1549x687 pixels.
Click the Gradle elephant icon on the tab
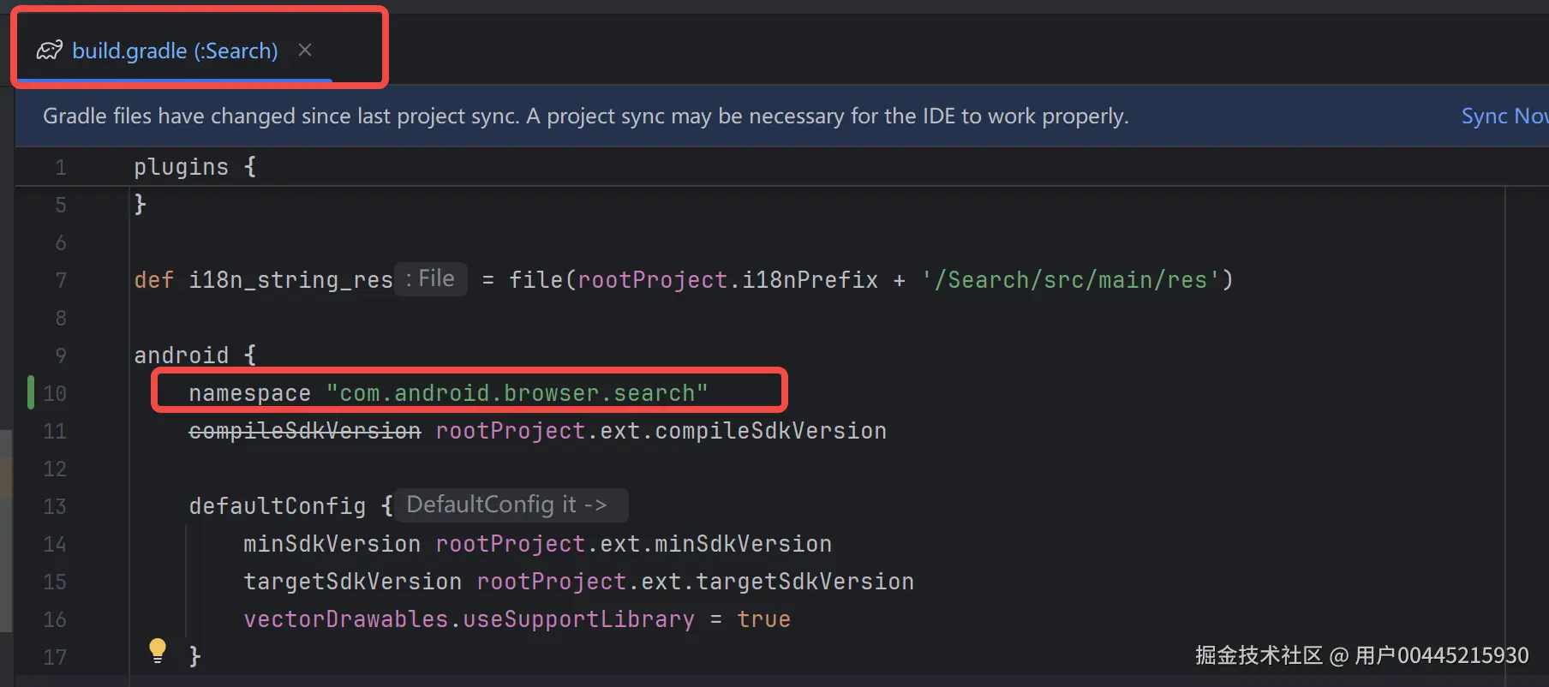49,51
